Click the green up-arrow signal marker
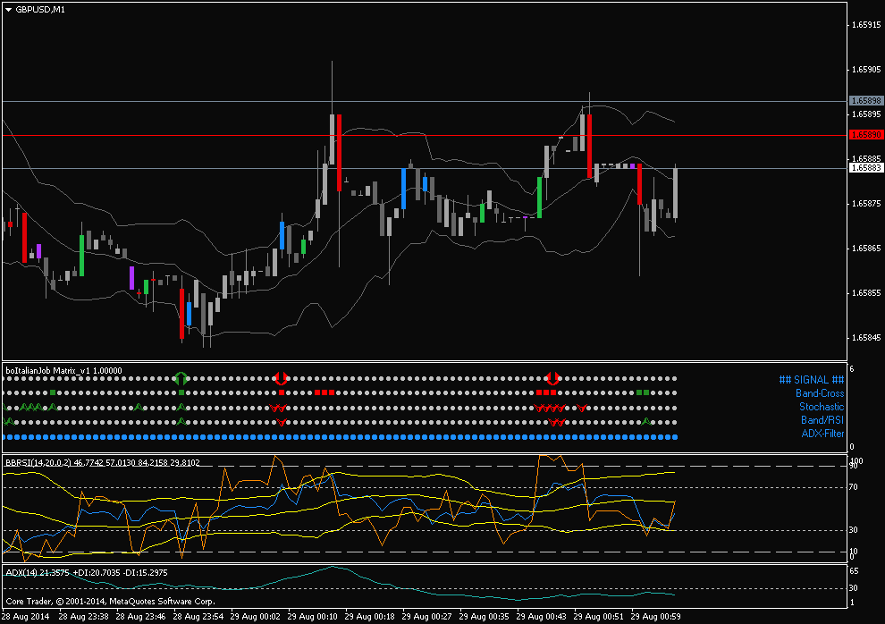Viewport: 885px width, 624px height. coord(181,378)
